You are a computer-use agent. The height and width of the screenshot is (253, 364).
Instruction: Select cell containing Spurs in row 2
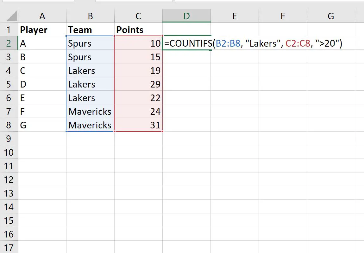pyautogui.click(x=90, y=43)
